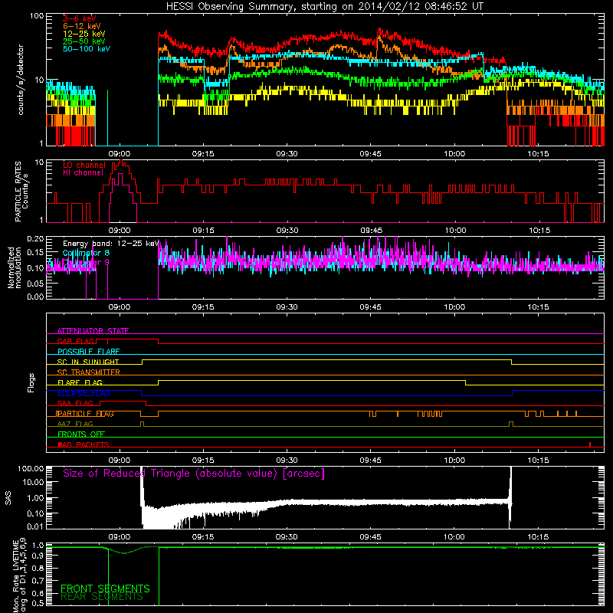Click the 'BAD PACKETS' flag label
The image size is (613, 613).
click(x=84, y=444)
